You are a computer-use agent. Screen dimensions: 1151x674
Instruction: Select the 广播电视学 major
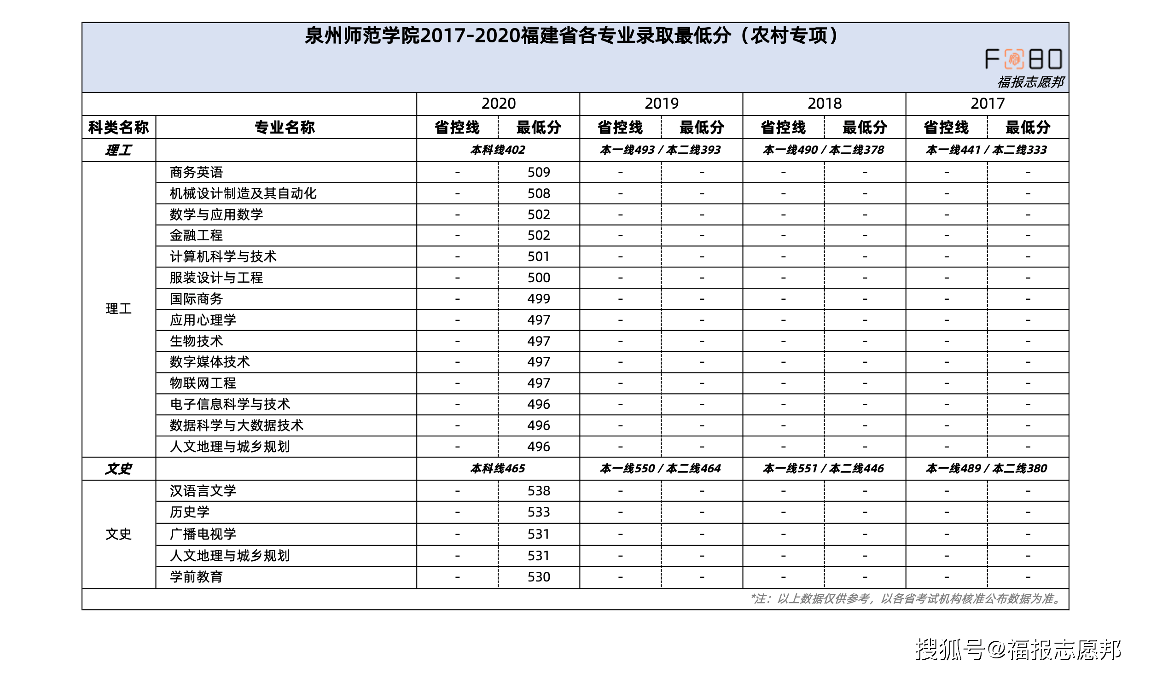click(203, 534)
